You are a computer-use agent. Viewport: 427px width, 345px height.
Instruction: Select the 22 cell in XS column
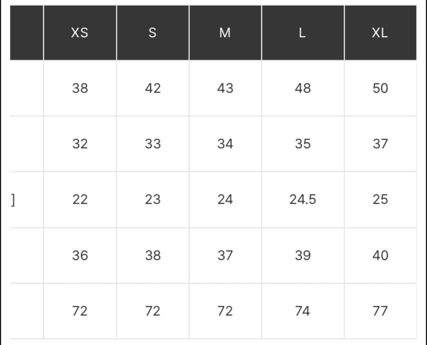point(80,199)
